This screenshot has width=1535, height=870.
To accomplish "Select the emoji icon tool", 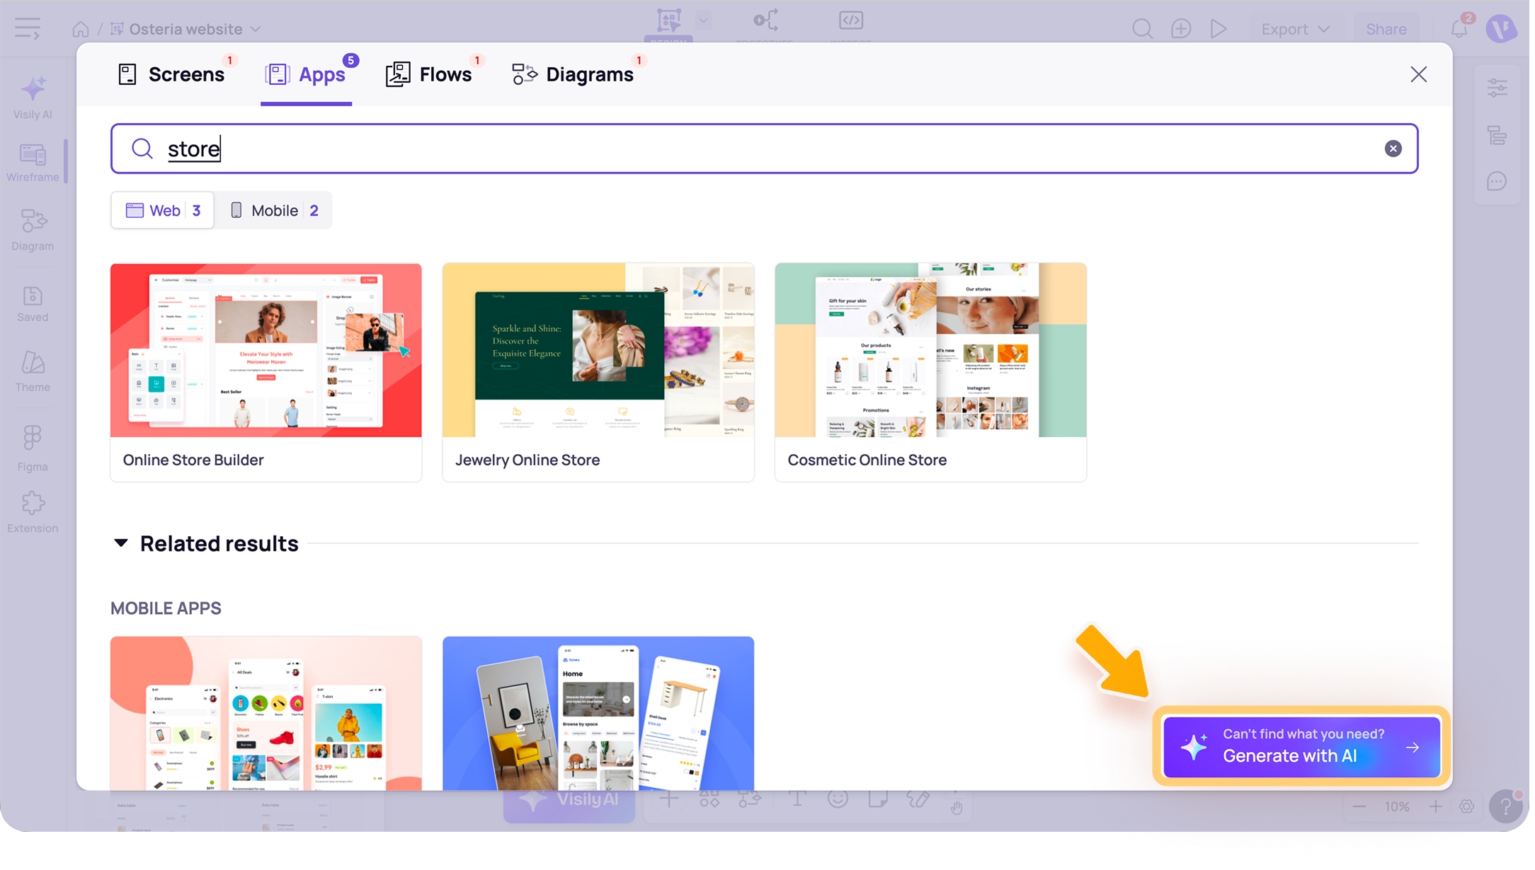I will [838, 800].
